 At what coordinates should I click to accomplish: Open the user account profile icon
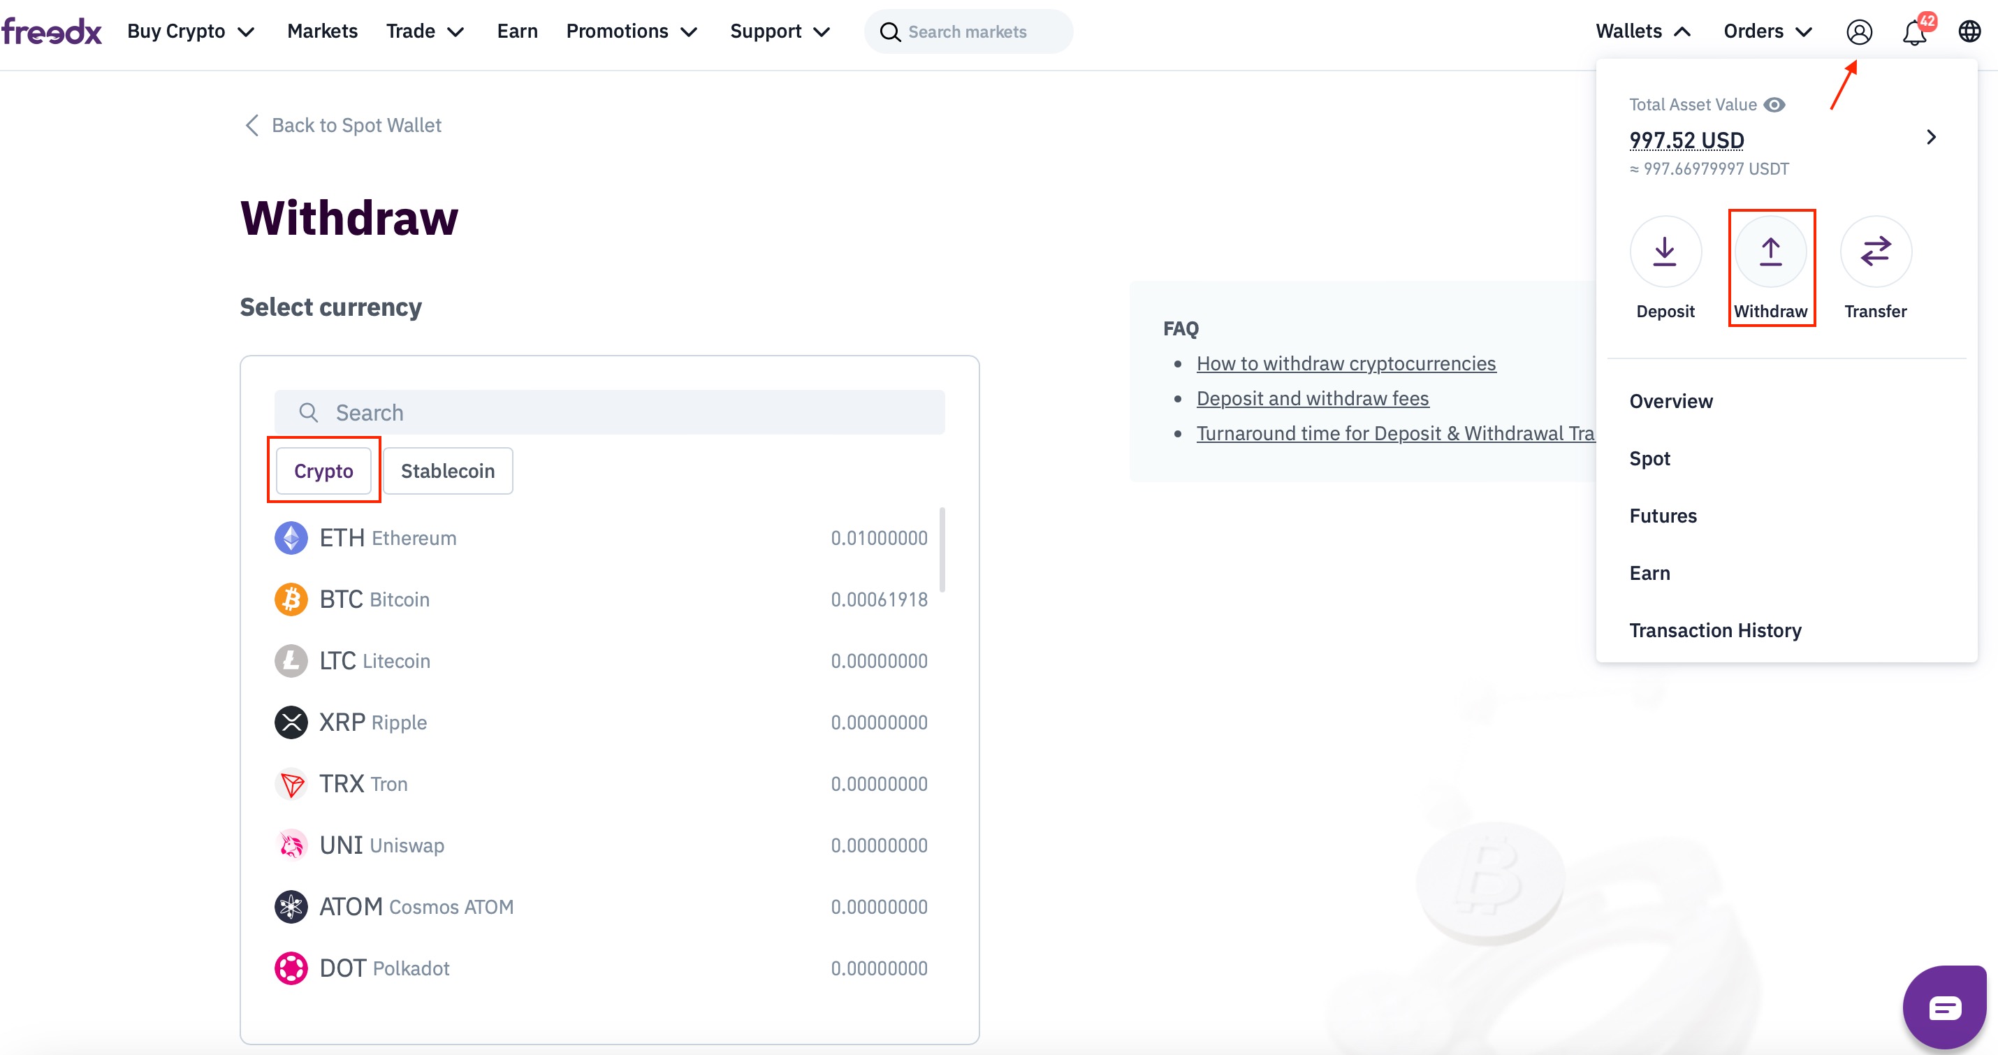click(1859, 32)
